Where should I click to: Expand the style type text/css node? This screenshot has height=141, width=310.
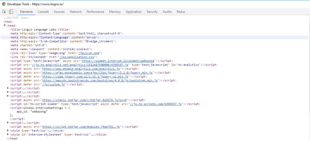click(x=8, y=131)
